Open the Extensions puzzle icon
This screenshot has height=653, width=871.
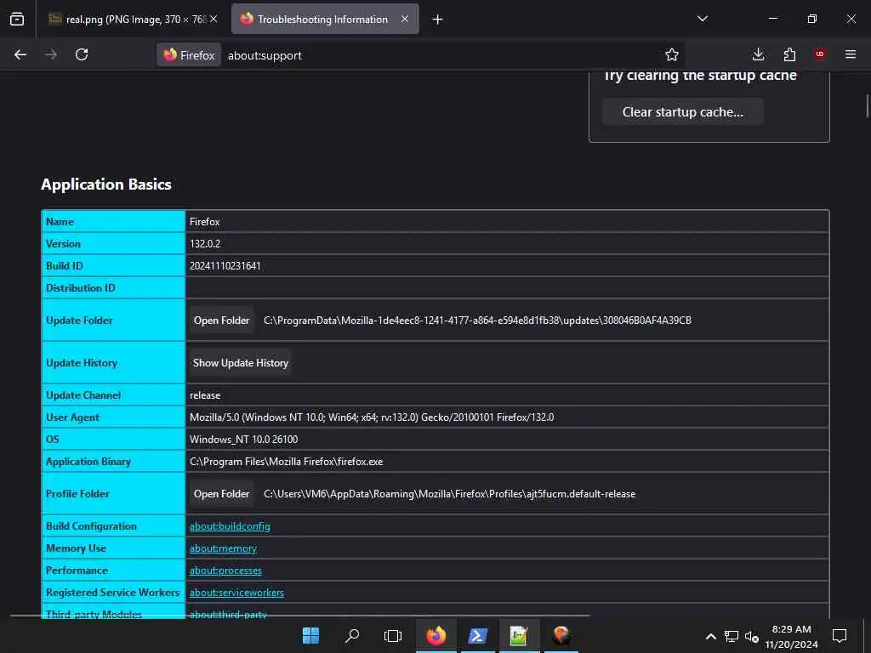click(x=789, y=54)
